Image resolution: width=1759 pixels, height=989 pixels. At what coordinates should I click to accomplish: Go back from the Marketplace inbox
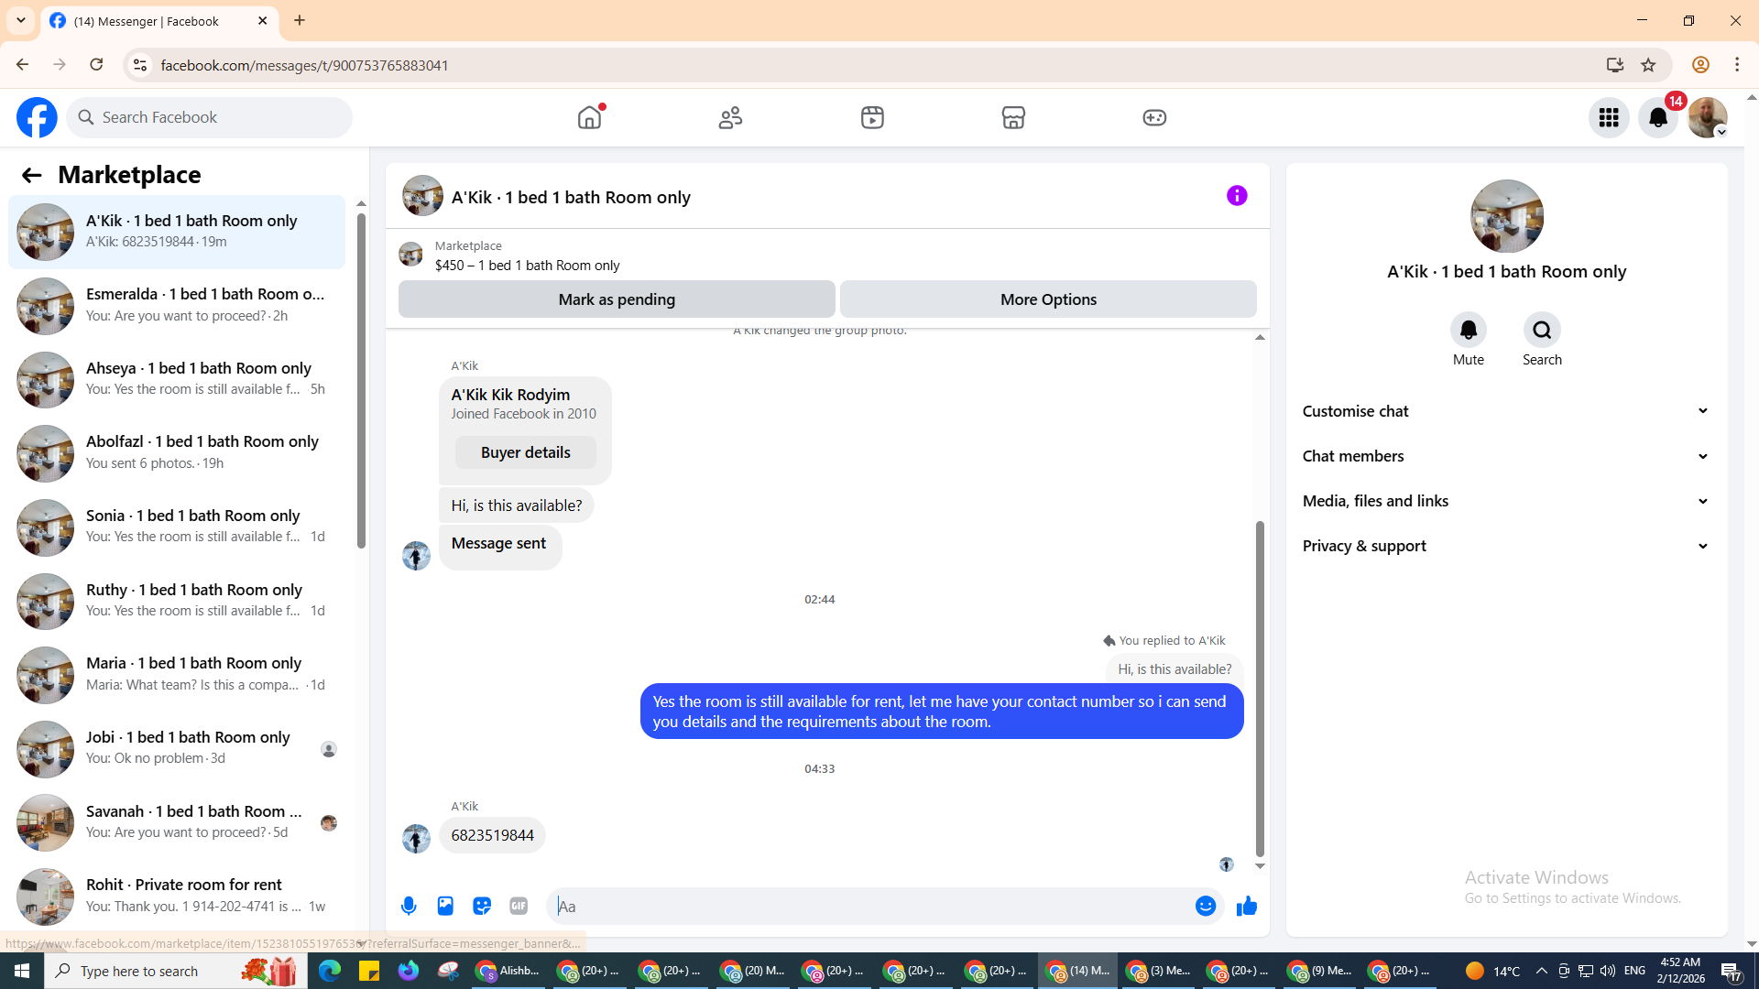(32, 175)
